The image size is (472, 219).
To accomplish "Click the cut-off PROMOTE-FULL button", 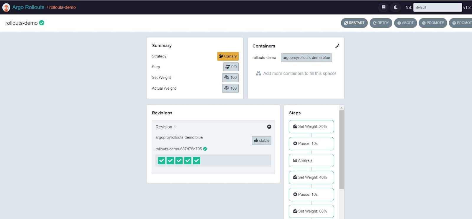I will pos(461,23).
